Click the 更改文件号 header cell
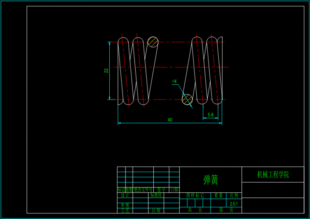The image size is (310, 219). coord(143,190)
